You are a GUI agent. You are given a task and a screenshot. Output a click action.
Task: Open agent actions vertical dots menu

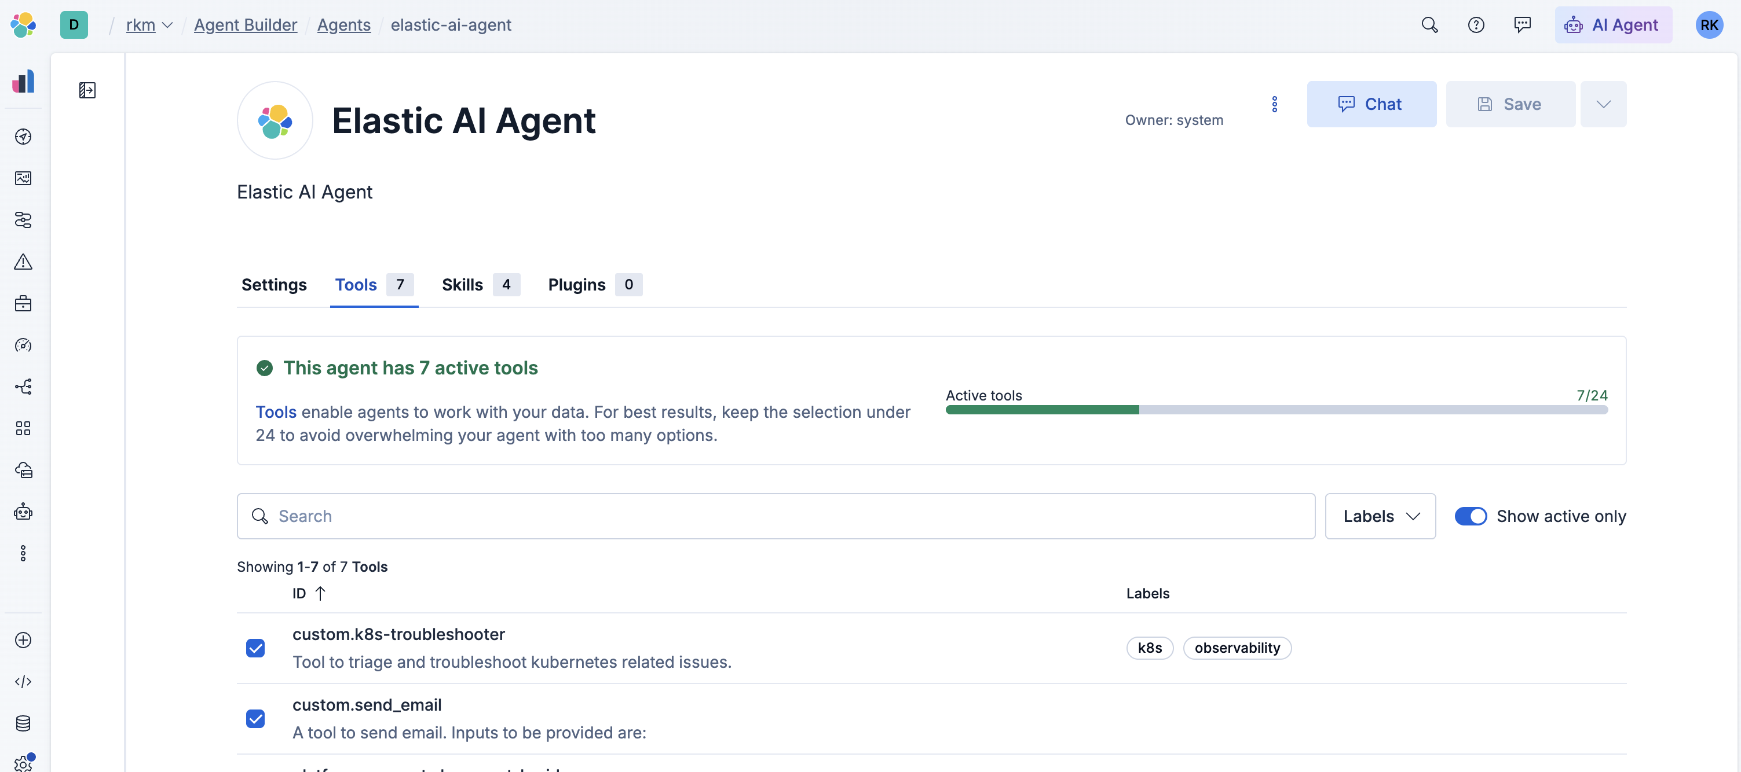tap(1274, 104)
